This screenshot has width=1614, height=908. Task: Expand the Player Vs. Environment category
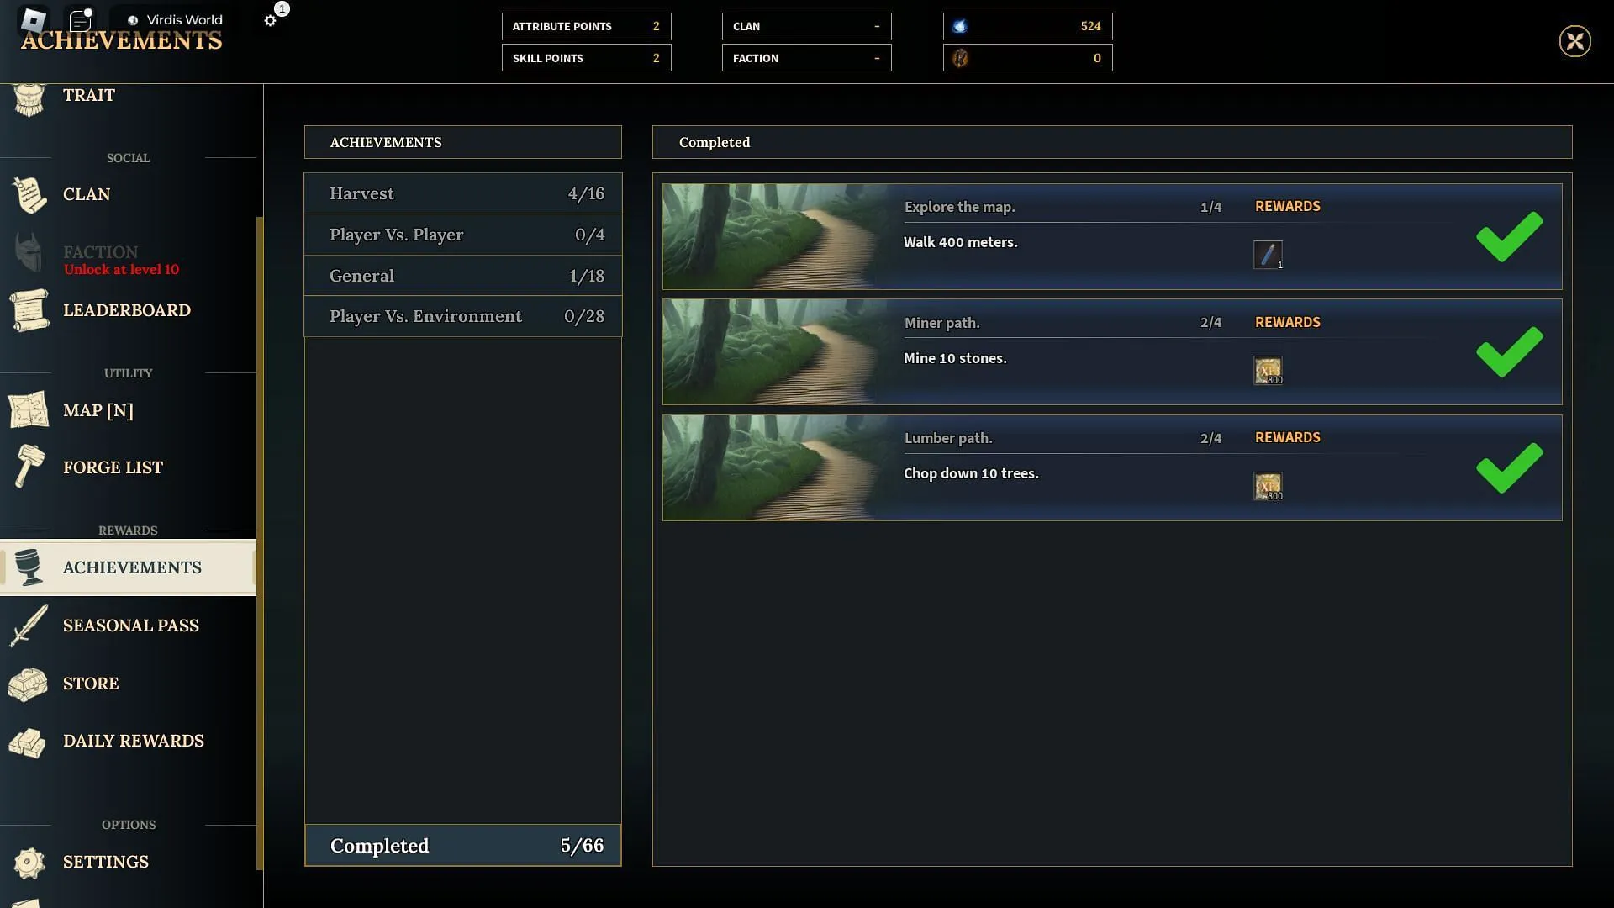pos(462,316)
